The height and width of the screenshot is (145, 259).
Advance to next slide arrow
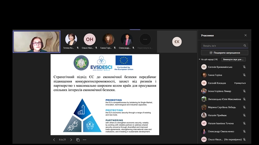(71, 140)
